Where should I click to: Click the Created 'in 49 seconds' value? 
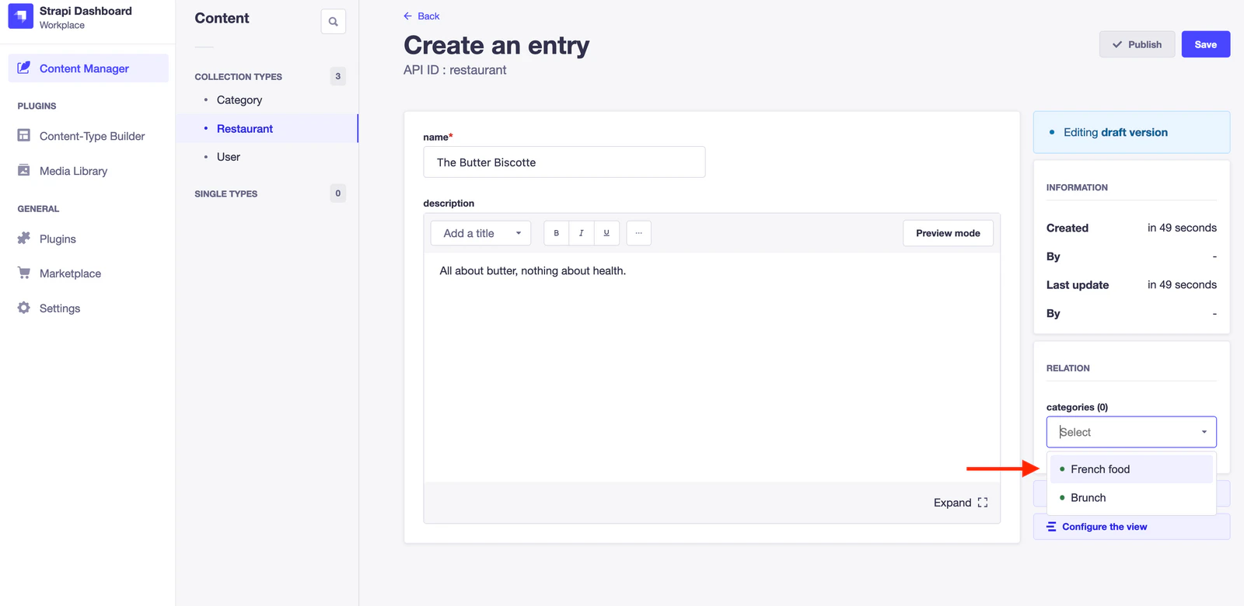click(1182, 228)
